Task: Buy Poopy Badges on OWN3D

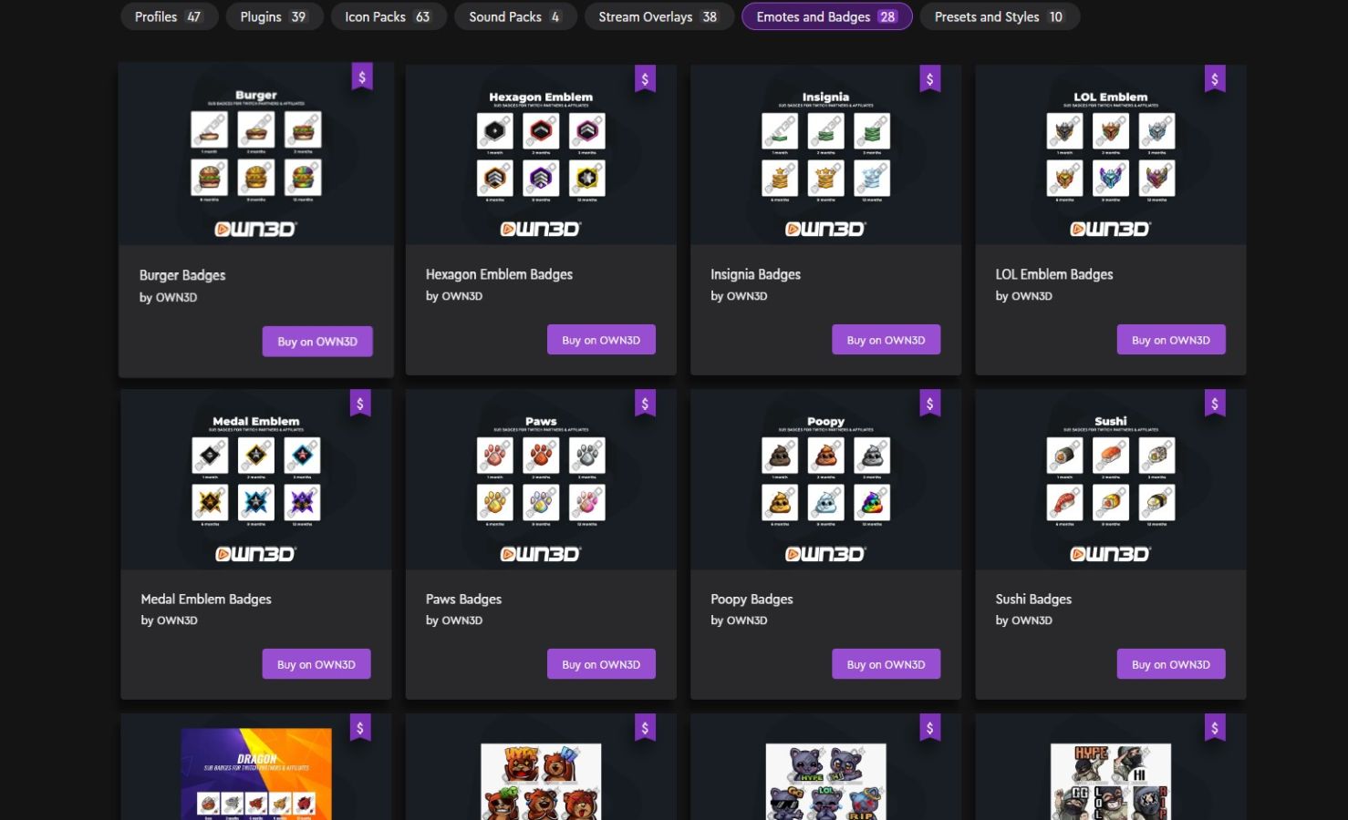Action: click(886, 664)
